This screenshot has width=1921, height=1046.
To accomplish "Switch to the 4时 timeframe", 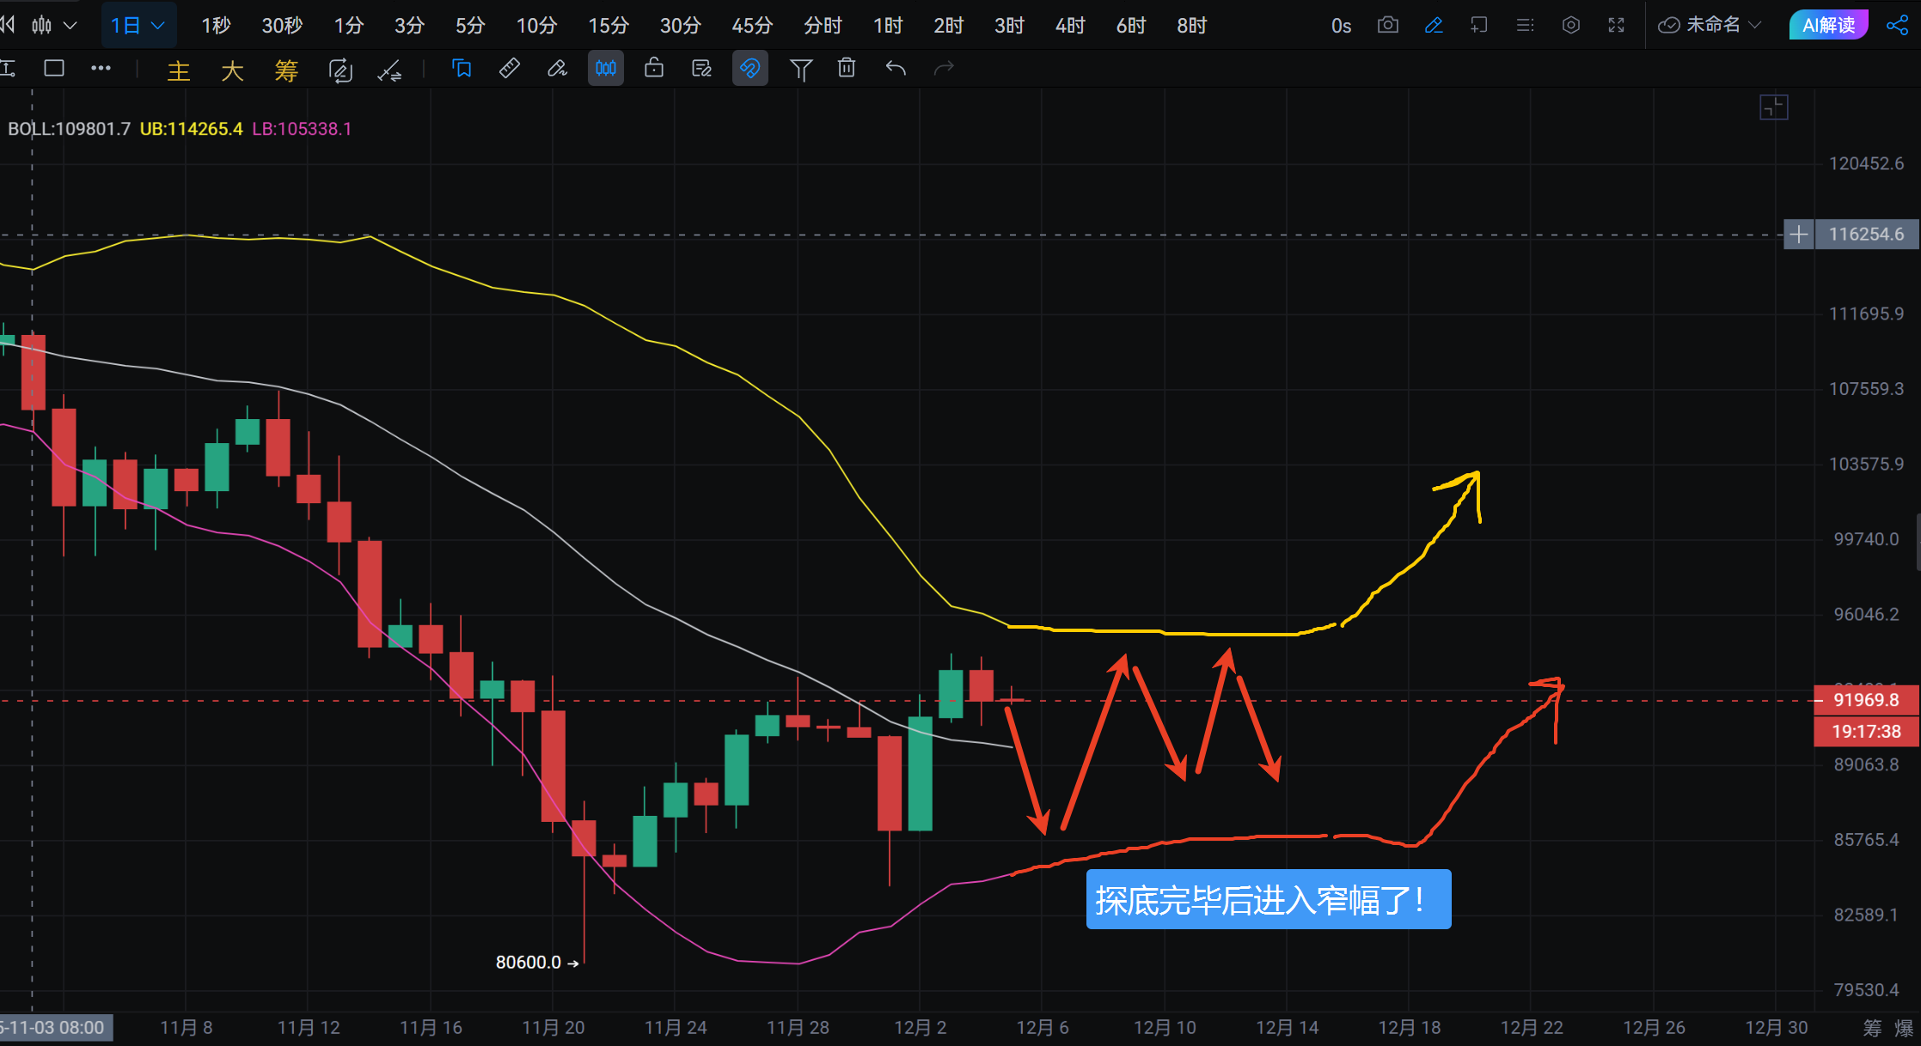I will point(1070,26).
